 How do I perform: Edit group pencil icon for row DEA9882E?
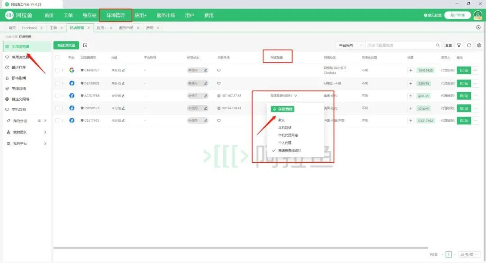tap(123, 83)
